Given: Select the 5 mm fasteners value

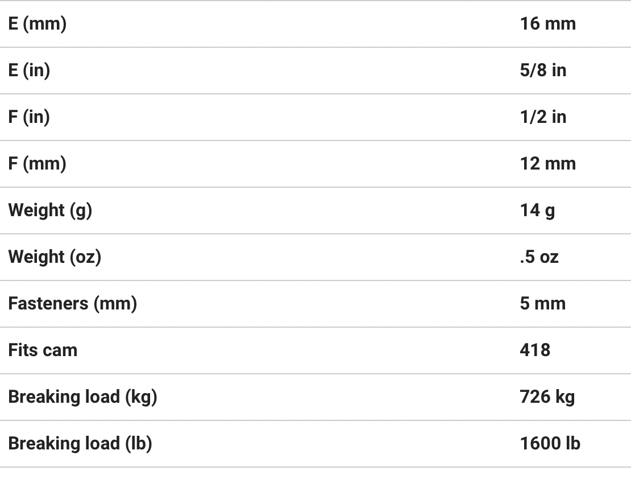Looking at the screenshot, I should click(542, 304).
